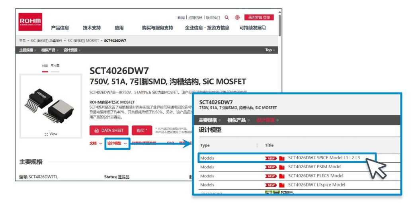Click PDF icon beside PLECS Model row
Screen dimensions: 412x204
tap(282, 176)
